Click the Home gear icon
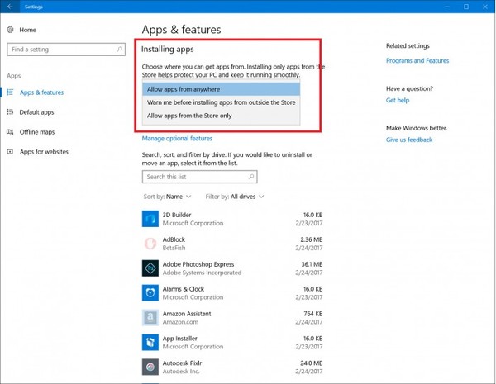 click(10, 30)
